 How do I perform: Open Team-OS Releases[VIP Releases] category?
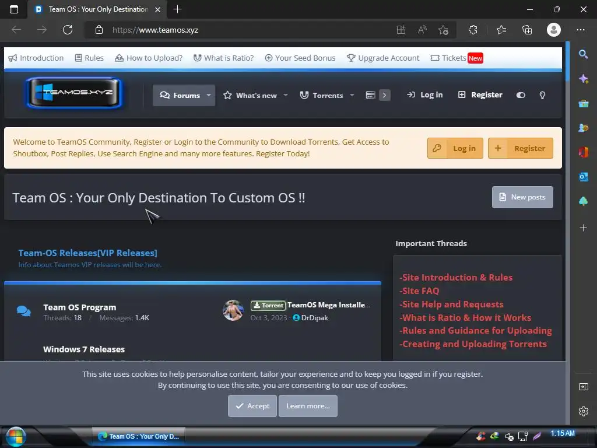pyautogui.click(x=87, y=253)
